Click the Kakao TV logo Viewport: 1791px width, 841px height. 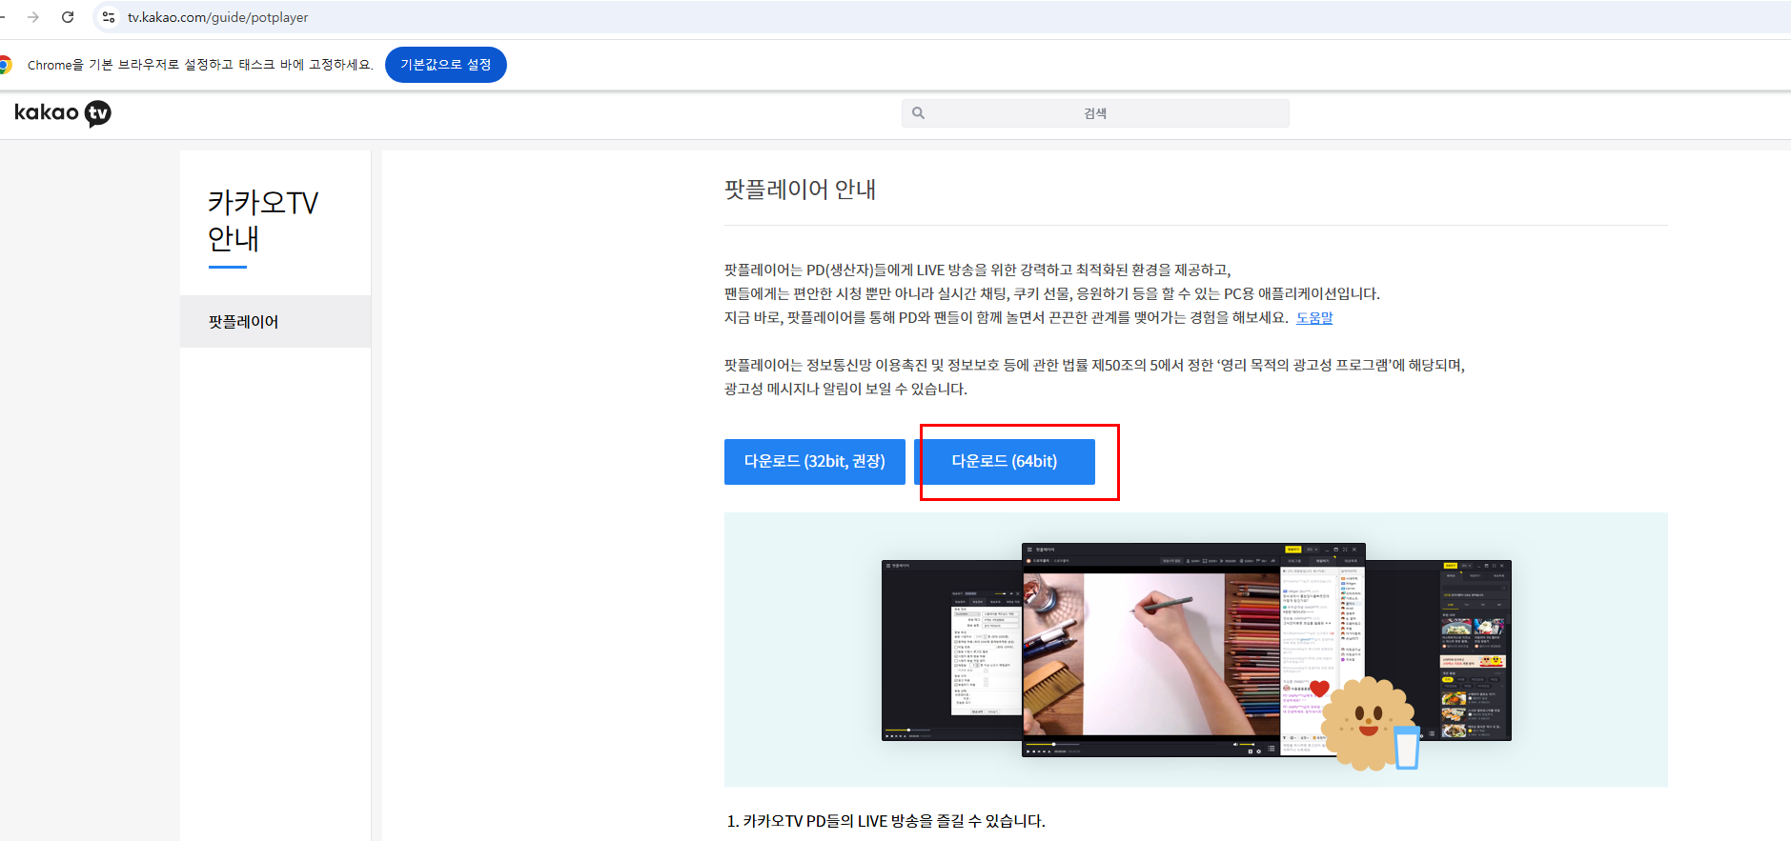pyautogui.click(x=63, y=113)
